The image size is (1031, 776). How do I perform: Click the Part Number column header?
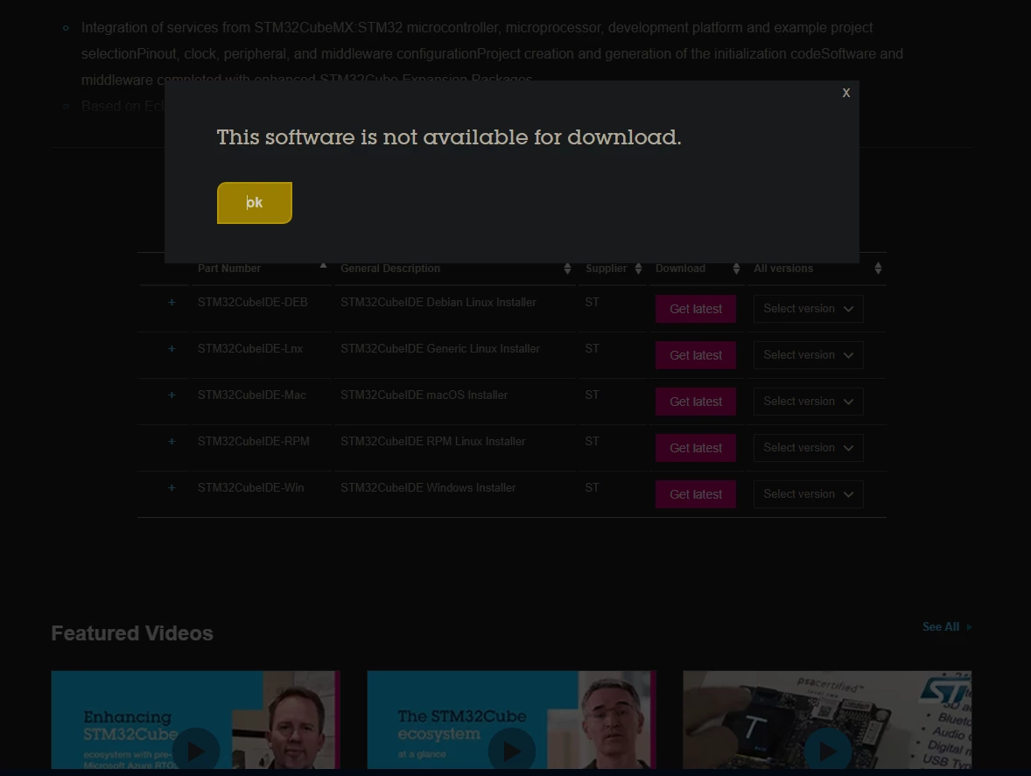[x=229, y=269]
